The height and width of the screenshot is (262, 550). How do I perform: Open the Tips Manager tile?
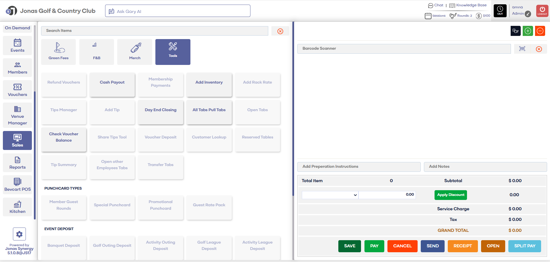click(x=64, y=112)
